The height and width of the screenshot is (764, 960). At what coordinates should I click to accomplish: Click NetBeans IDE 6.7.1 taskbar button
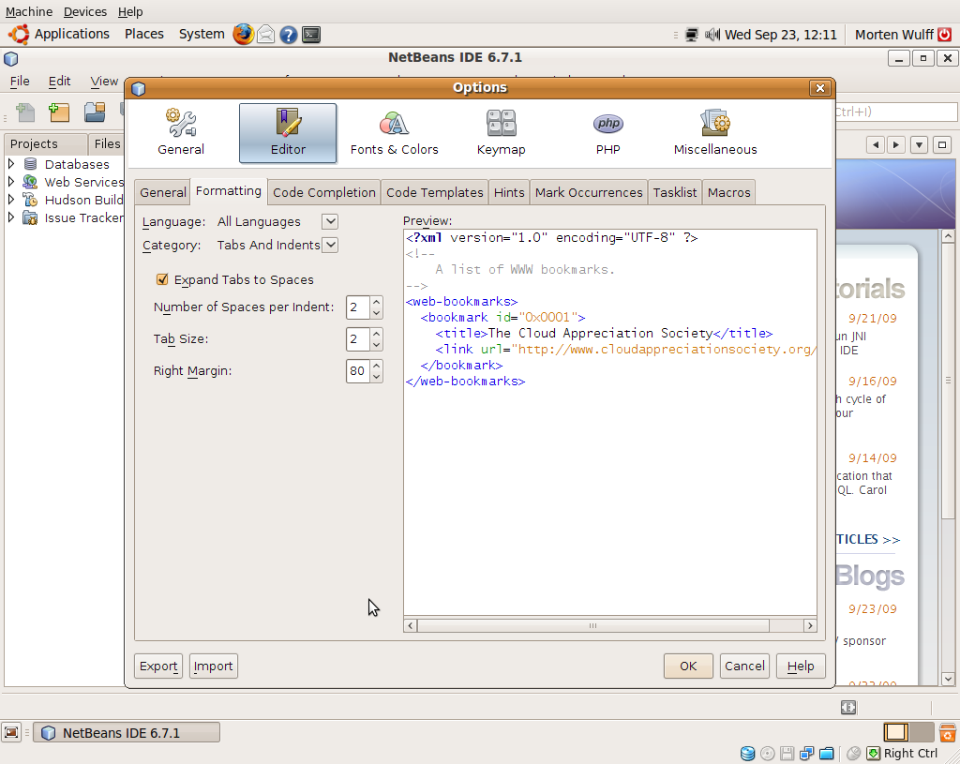pyautogui.click(x=127, y=733)
